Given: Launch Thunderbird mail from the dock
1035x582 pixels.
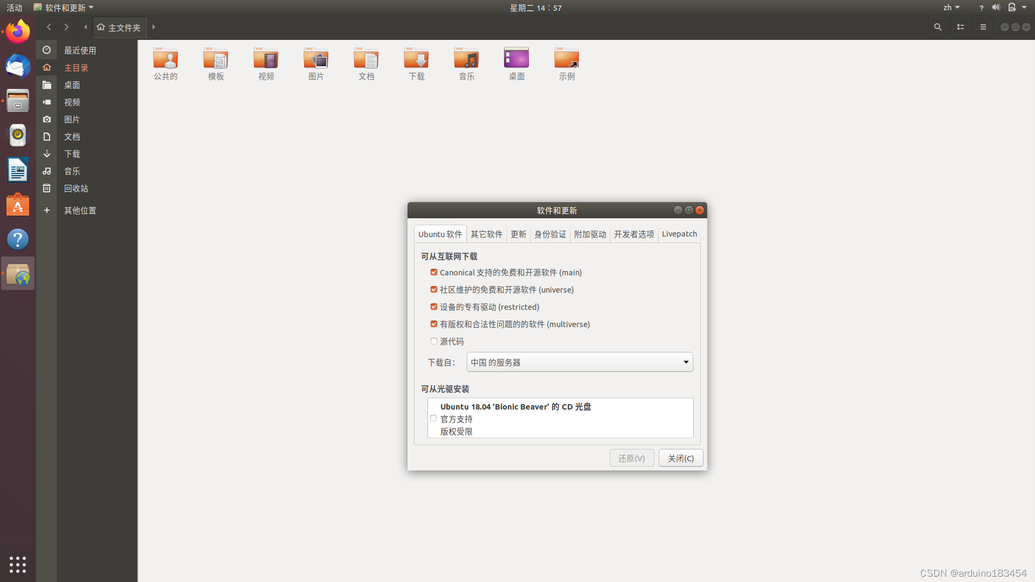Looking at the screenshot, I should 18,67.
